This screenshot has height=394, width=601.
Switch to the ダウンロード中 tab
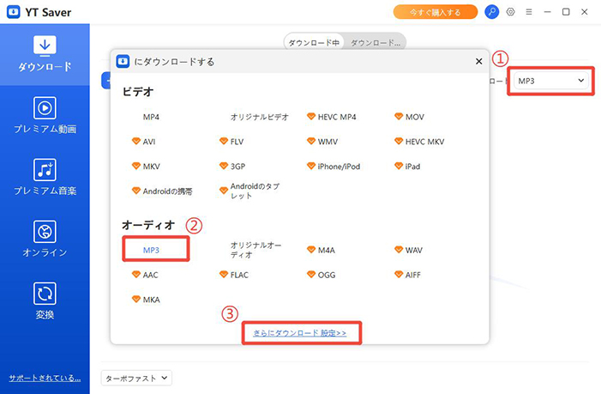tap(314, 43)
